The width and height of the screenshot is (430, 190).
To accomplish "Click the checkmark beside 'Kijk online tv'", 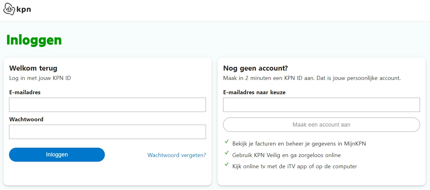I will point(227,165).
